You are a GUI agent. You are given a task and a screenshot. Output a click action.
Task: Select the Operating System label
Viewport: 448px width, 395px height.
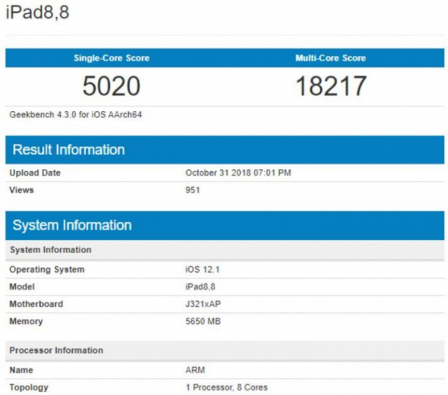(x=47, y=269)
